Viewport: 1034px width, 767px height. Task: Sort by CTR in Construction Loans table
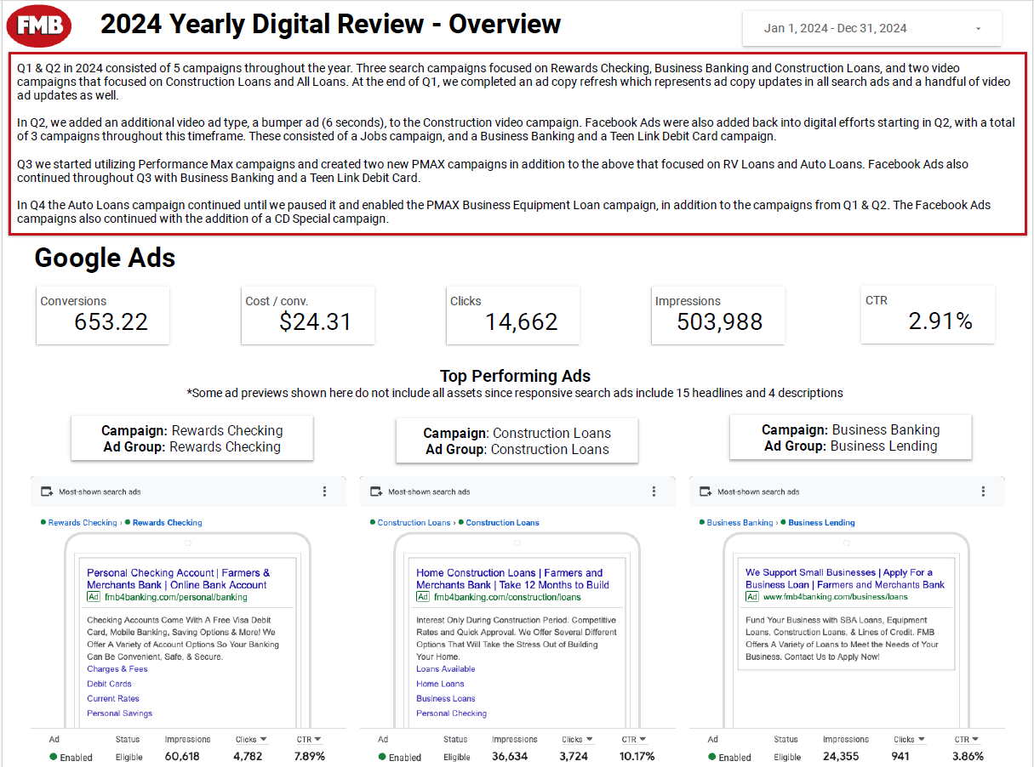[634, 740]
